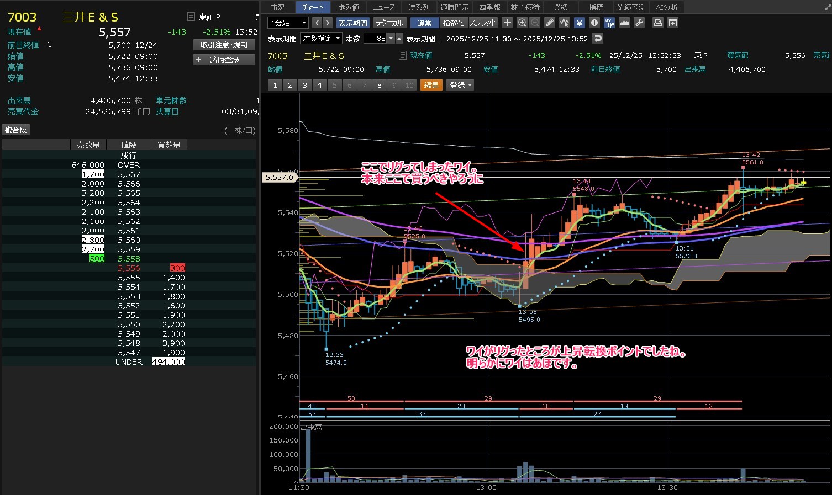Open the 1分足 timeframe dropdown
The image size is (832, 495).
(287, 23)
